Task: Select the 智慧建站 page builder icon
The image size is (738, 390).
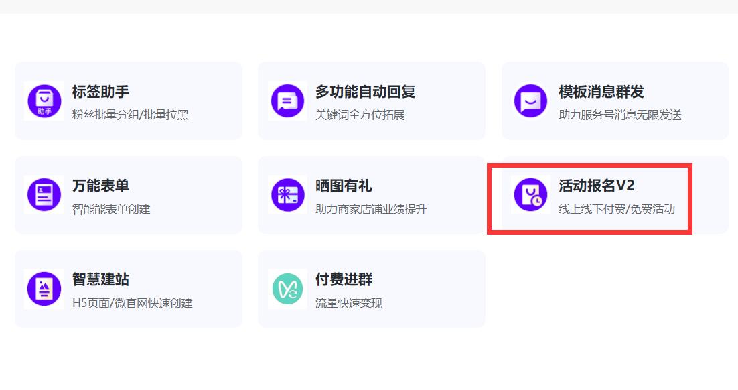Action: point(44,288)
